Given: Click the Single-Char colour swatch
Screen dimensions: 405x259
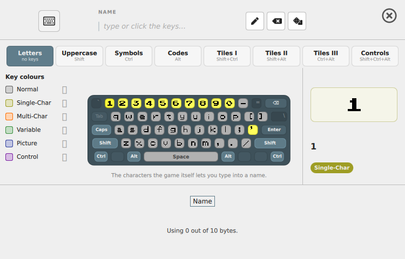Looking at the screenshot, I should pos(9,103).
